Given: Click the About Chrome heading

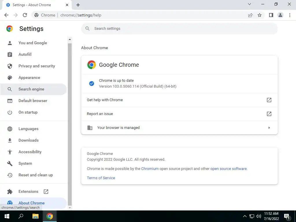Looking at the screenshot, I should [x=95, y=48].
